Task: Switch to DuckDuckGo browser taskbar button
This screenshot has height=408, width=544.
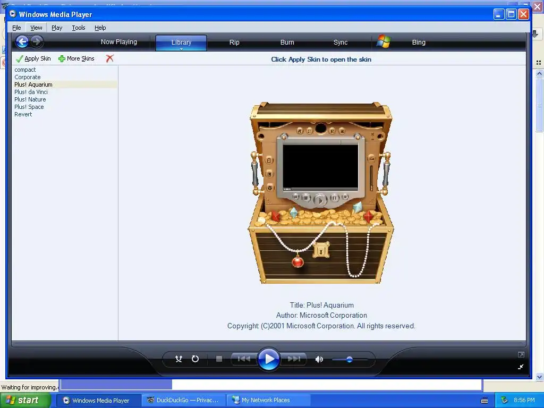Action: click(x=184, y=401)
